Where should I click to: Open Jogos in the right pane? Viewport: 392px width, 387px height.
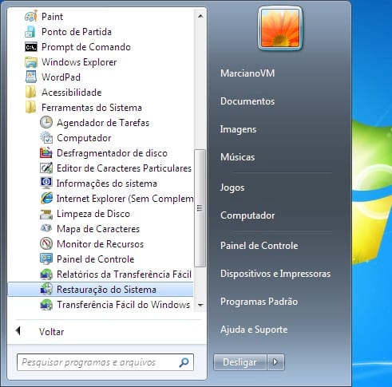tap(232, 188)
